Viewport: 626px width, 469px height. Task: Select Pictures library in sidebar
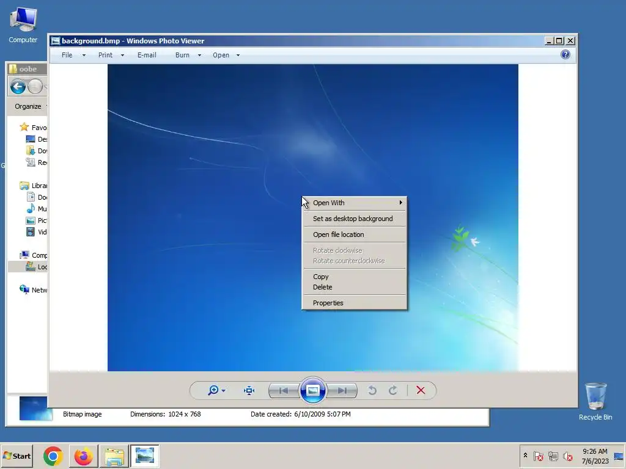point(31,220)
